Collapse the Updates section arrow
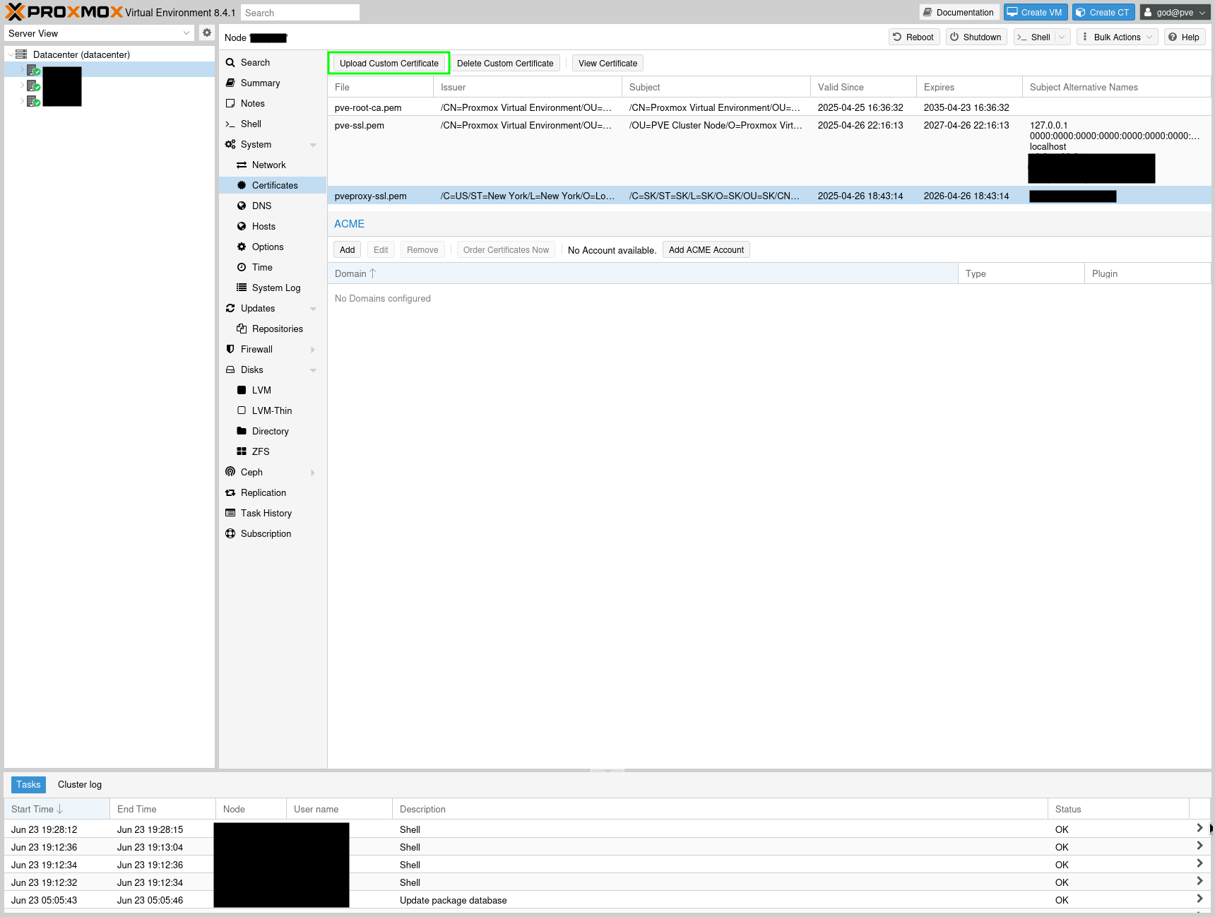1215x917 pixels. coord(313,309)
